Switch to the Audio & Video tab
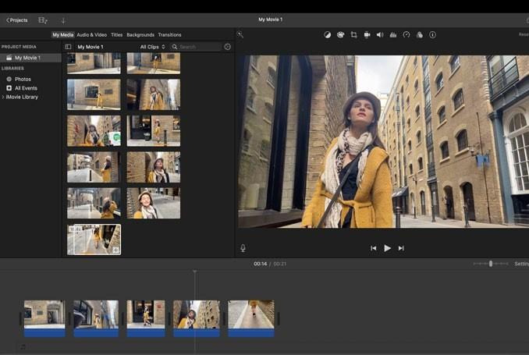The image size is (529, 355). click(x=92, y=35)
